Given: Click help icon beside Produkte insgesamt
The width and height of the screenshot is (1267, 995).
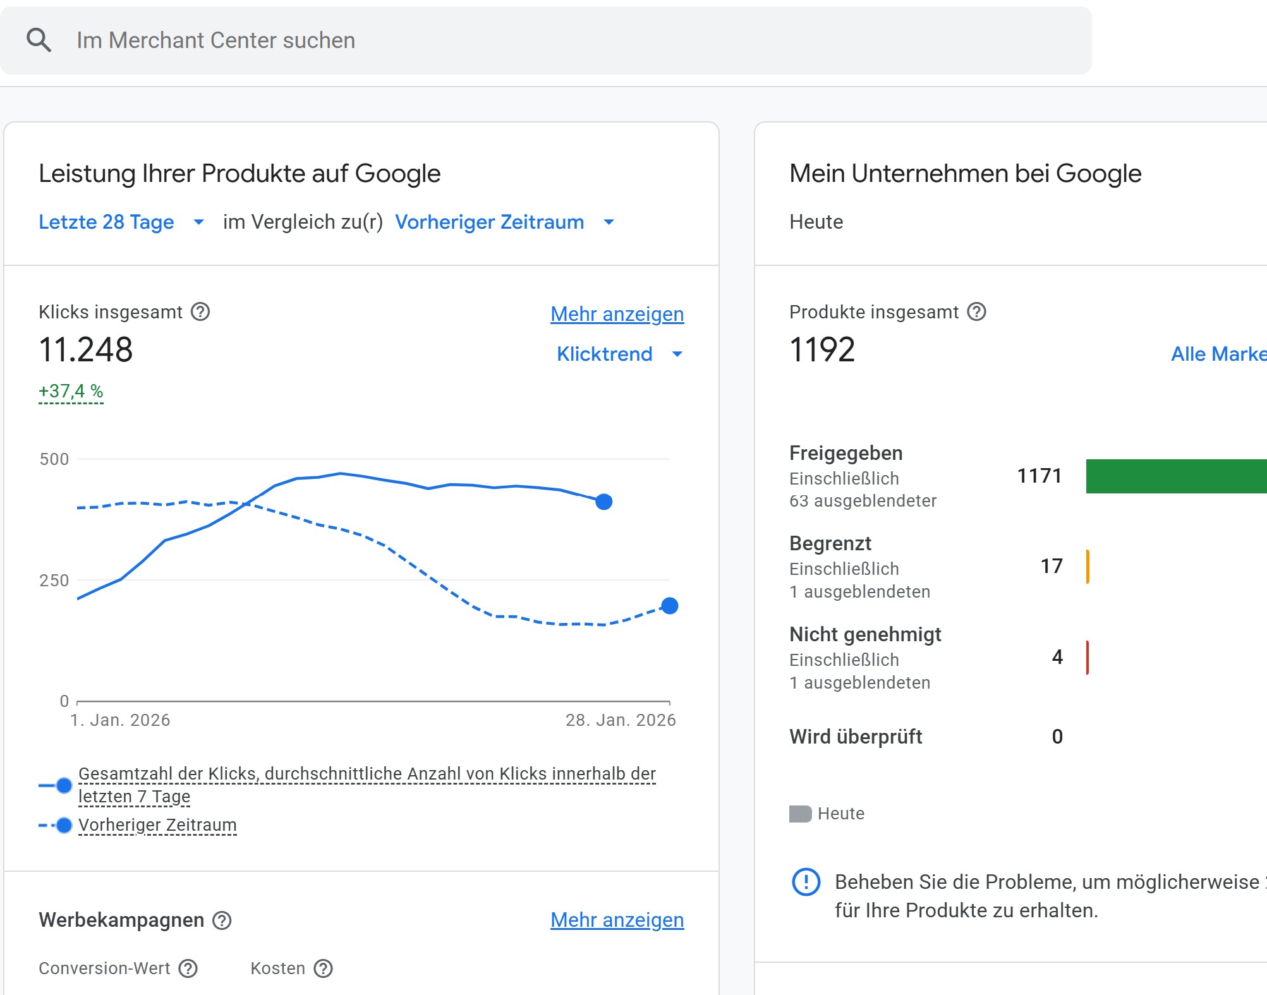Looking at the screenshot, I should [976, 311].
